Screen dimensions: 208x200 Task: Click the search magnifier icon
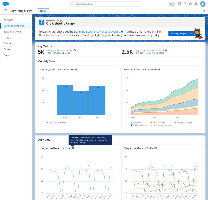click(x=72, y=4)
